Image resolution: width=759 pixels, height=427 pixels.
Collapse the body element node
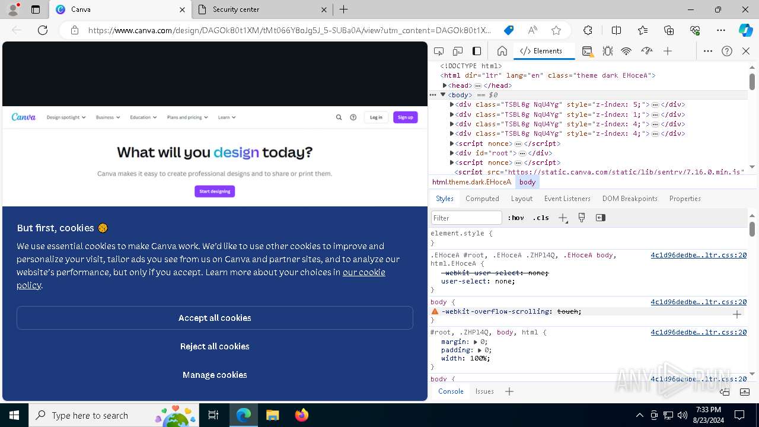443,95
